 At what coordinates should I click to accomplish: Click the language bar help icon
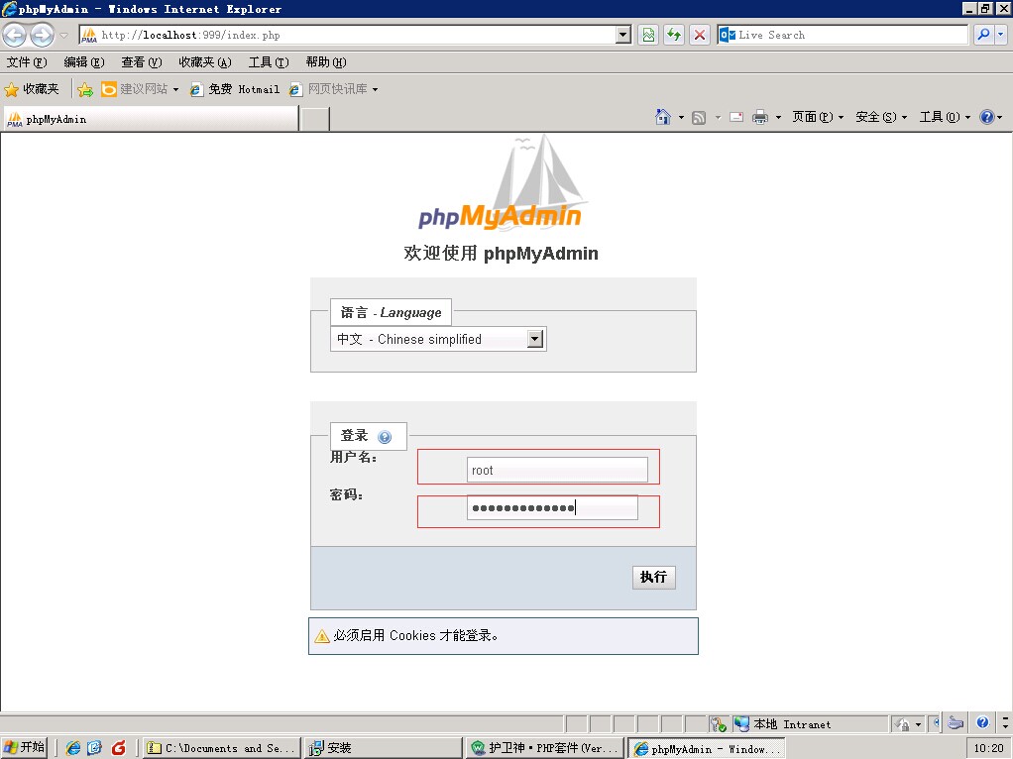pyautogui.click(x=982, y=722)
